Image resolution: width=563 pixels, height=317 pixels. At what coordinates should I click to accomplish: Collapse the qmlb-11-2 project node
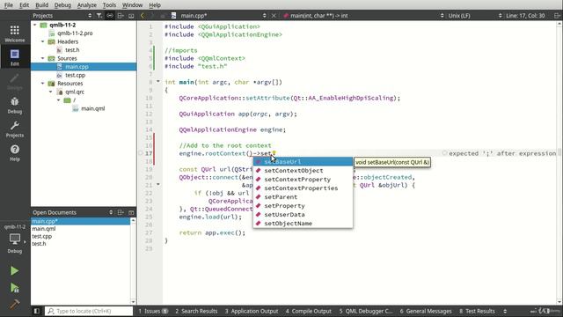tap(35, 25)
